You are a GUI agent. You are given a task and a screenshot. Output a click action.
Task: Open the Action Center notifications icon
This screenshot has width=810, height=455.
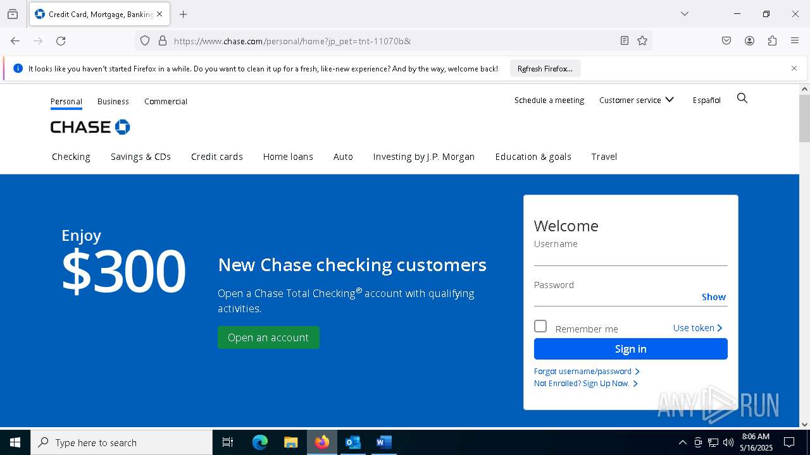click(x=789, y=442)
